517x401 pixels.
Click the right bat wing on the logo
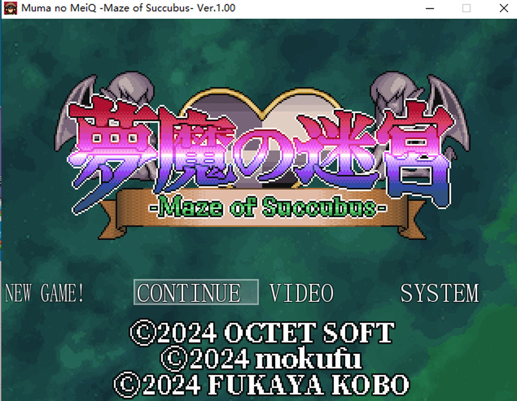tap(450, 112)
